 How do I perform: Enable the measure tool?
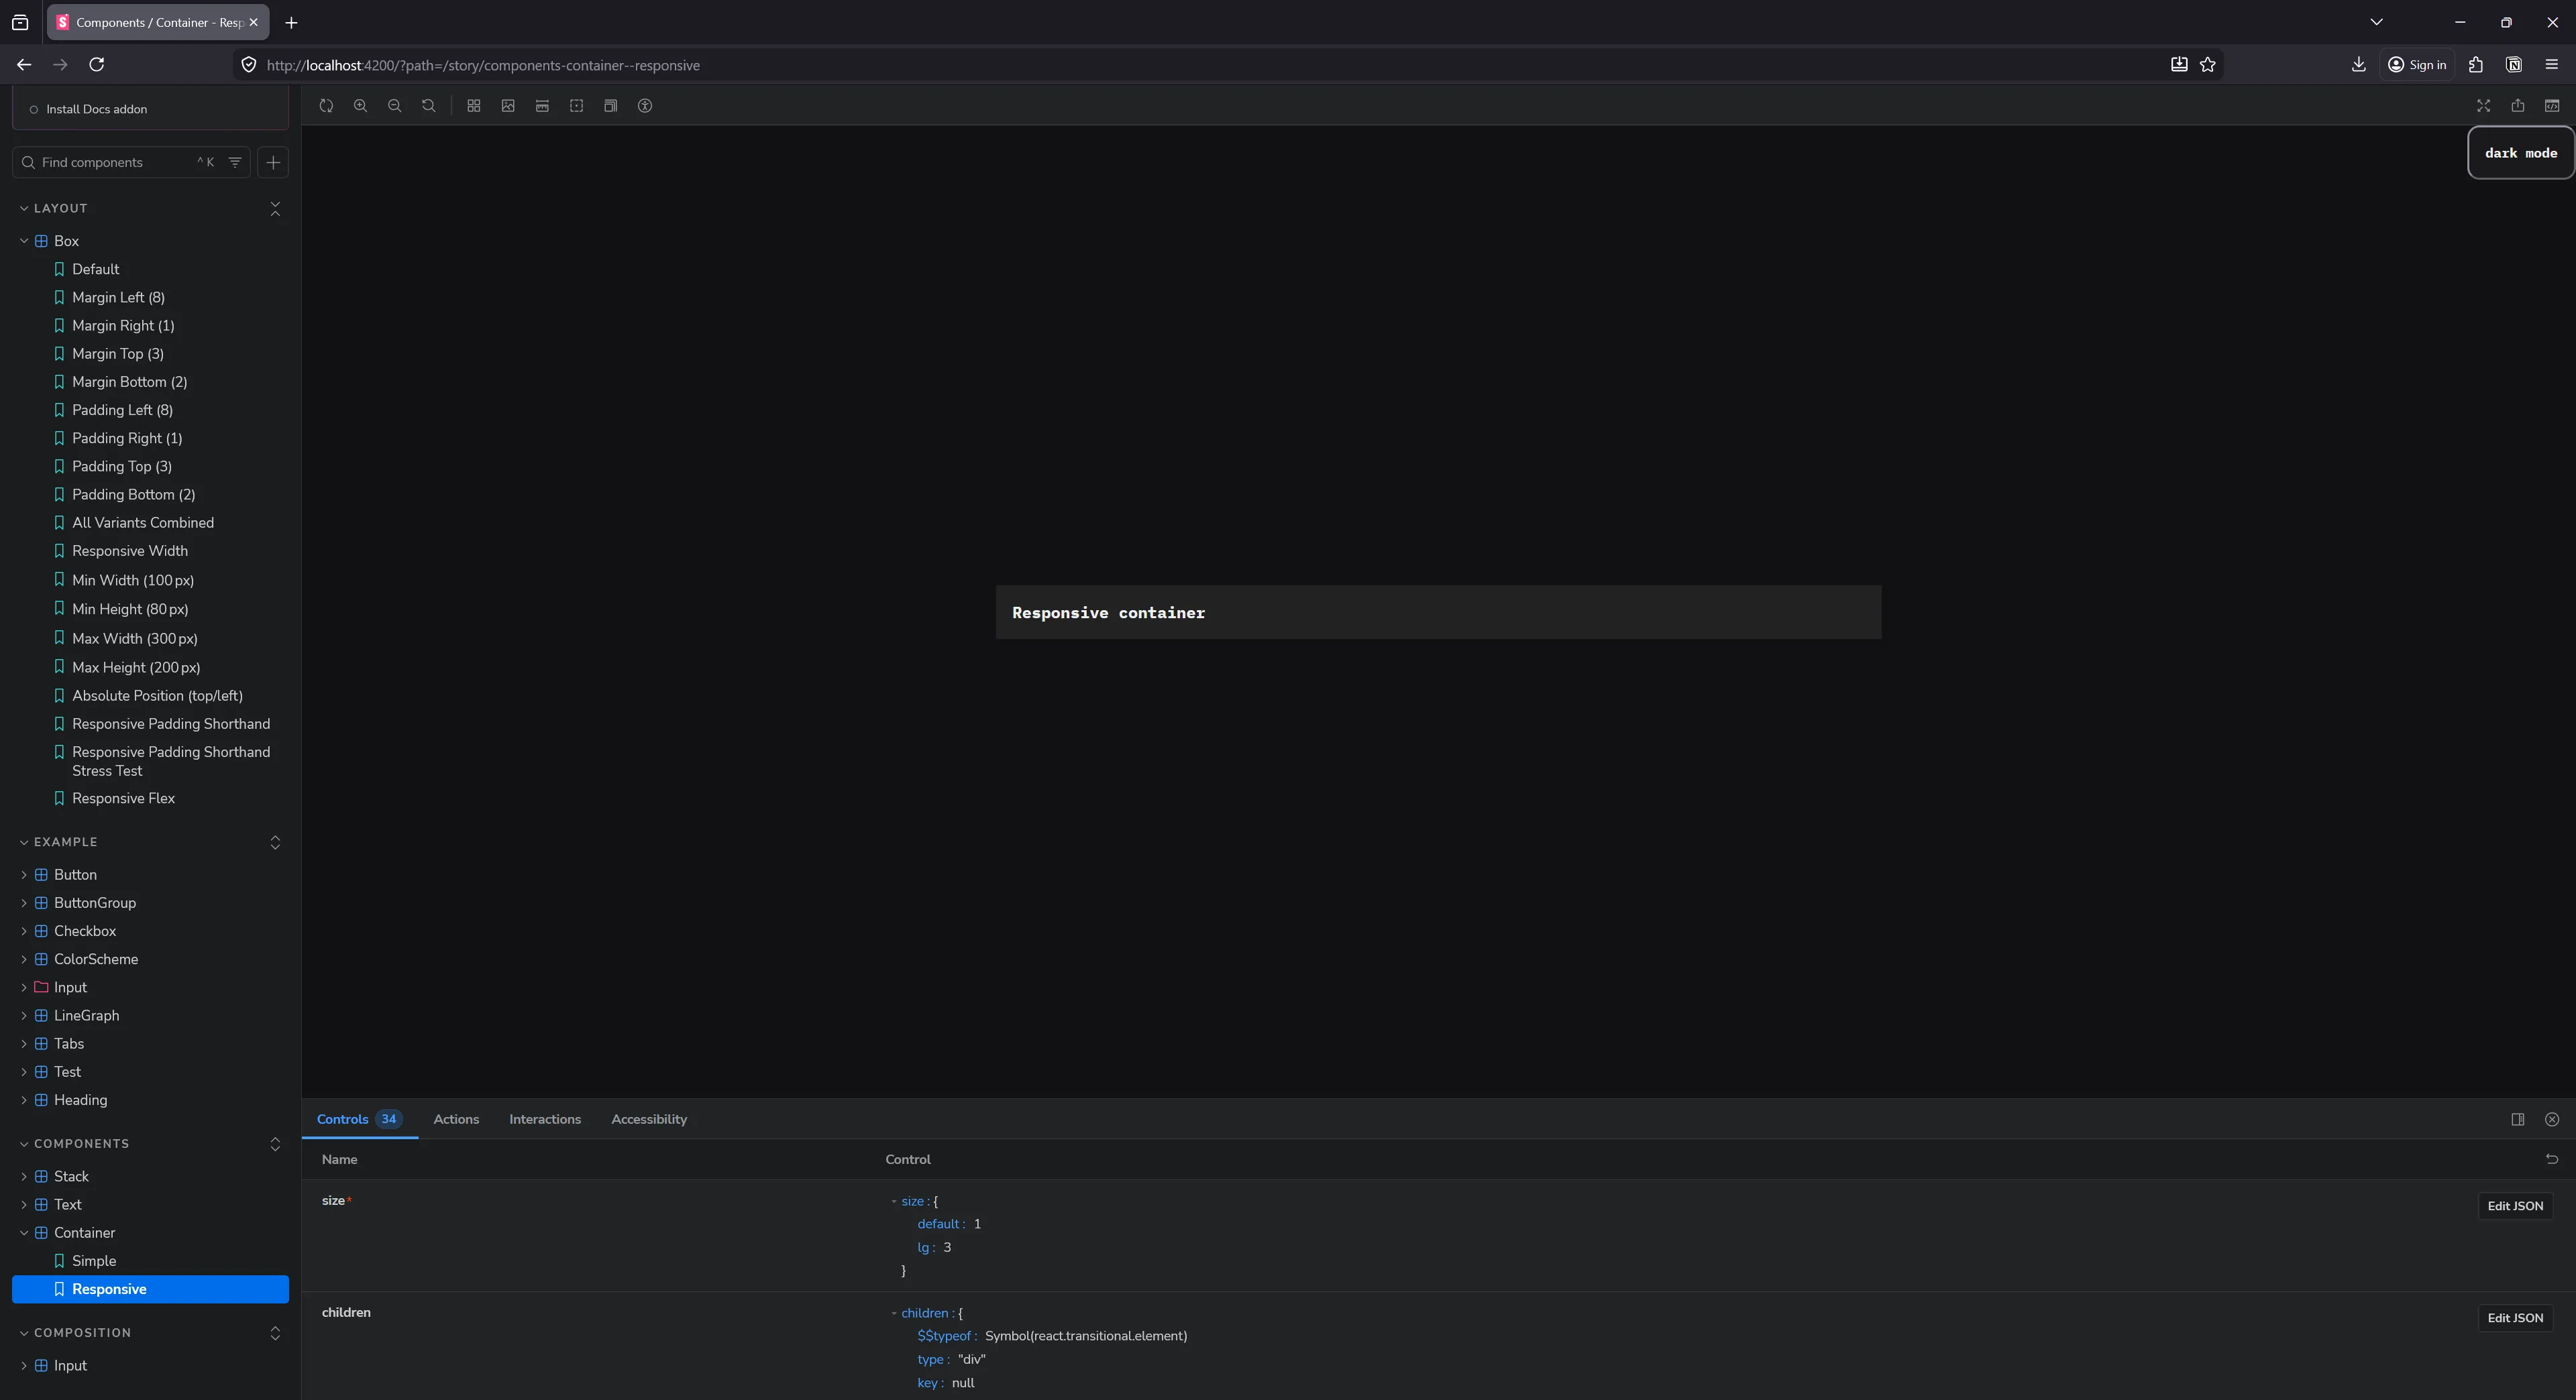pos(542,106)
